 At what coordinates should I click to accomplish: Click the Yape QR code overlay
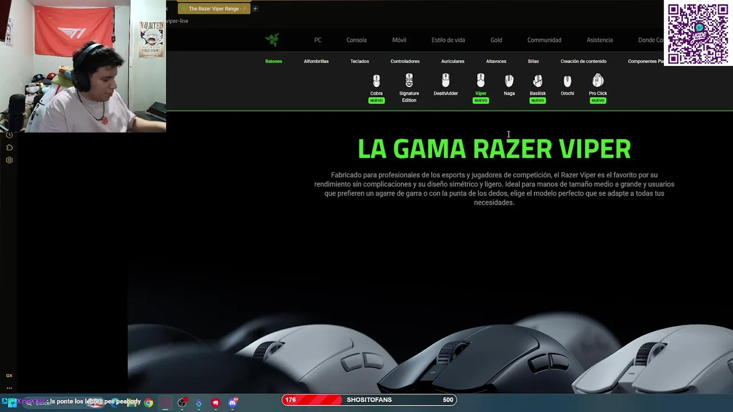click(698, 33)
